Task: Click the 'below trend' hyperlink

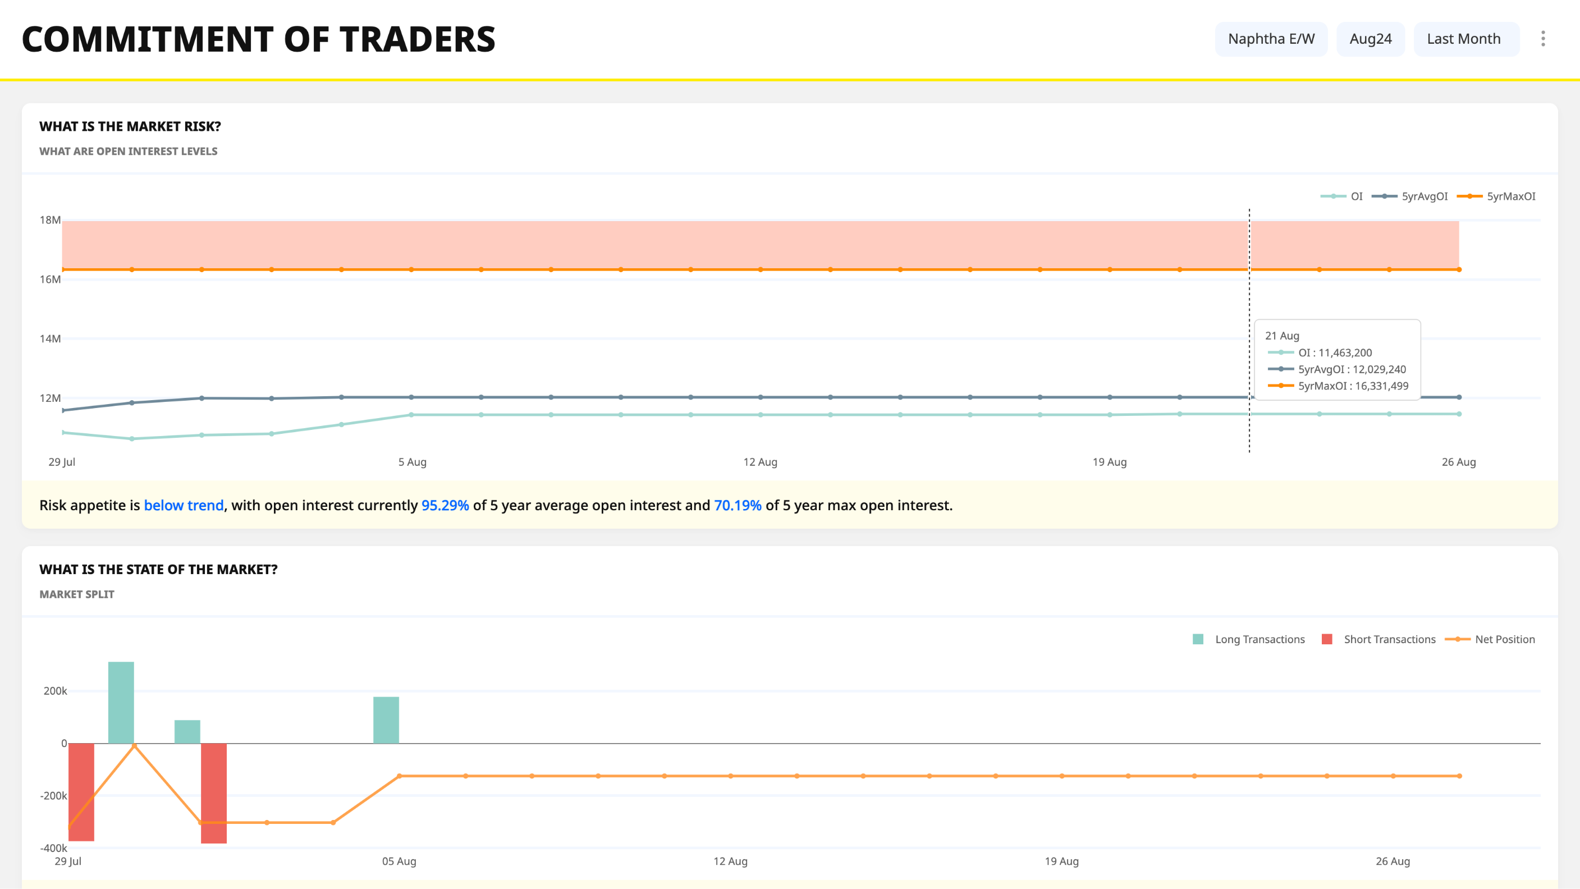Action: click(x=184, y=505)
